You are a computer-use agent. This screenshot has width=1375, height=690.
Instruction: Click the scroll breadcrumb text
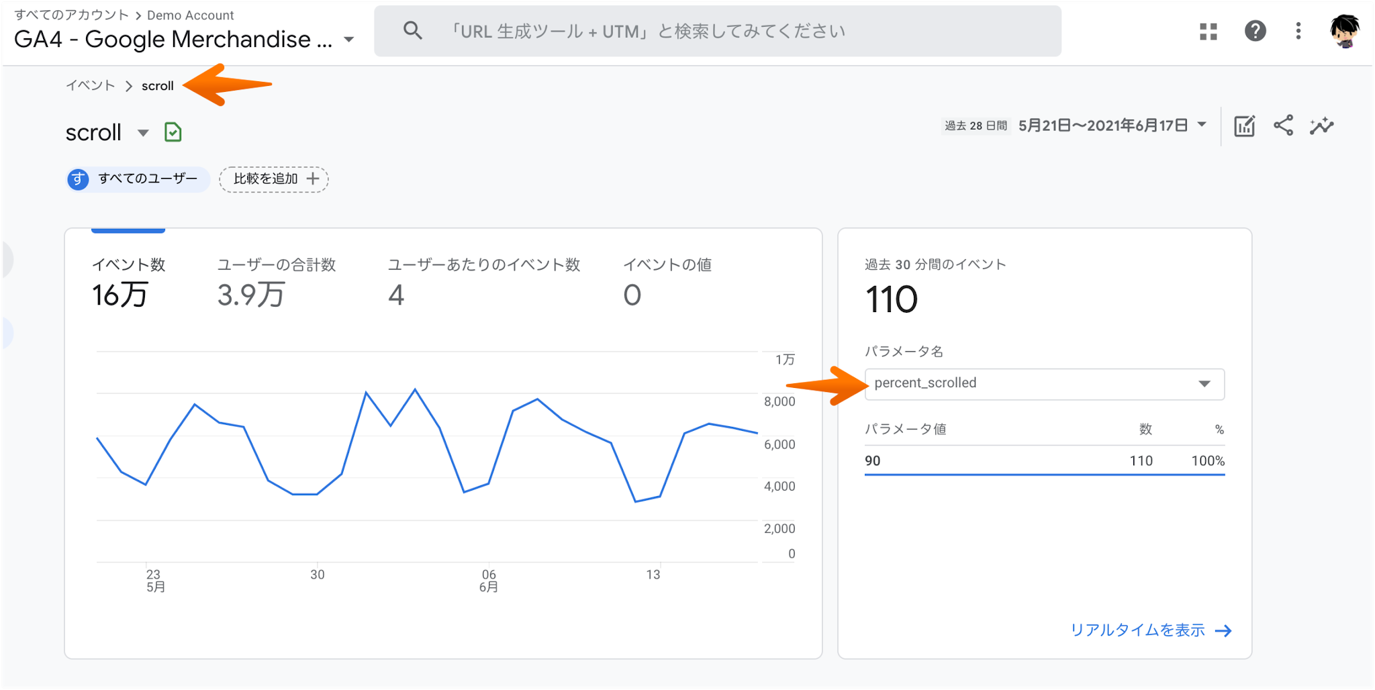tap(157, 86)
